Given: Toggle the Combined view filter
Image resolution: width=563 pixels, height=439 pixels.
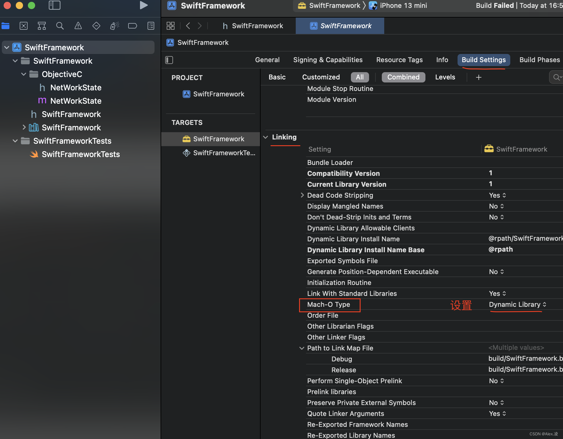Looking at the screenshot, I should click(403, 77).
